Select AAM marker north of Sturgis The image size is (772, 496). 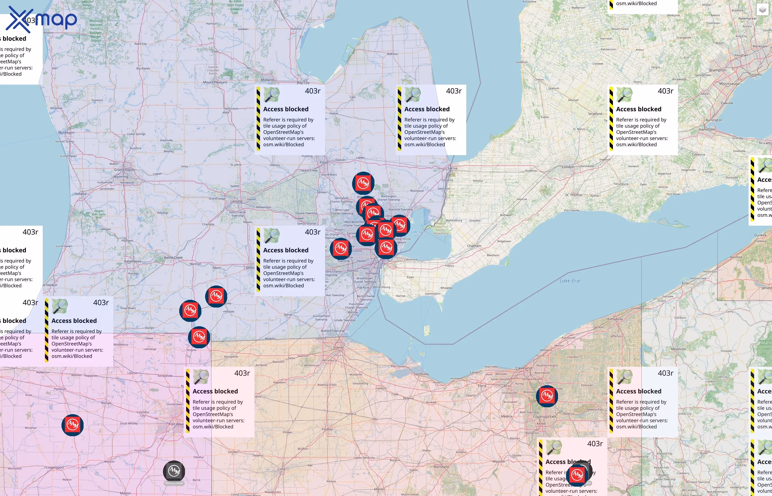(x=191, y=311)
